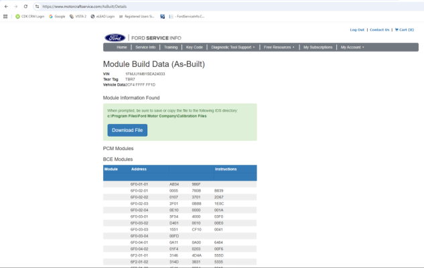Click the Instructions column header
424x268 pixels.
(226, 169)
